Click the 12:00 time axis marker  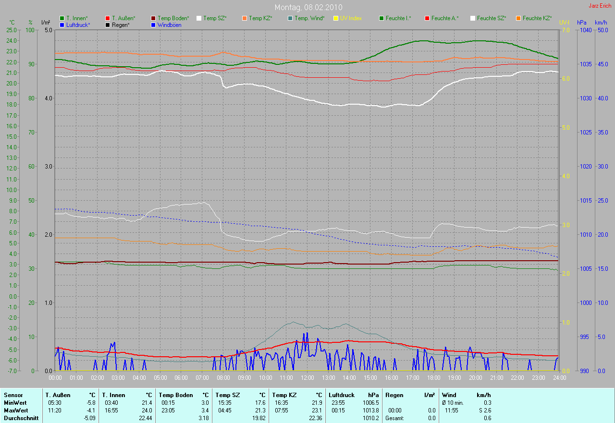(x=307, y=378)
